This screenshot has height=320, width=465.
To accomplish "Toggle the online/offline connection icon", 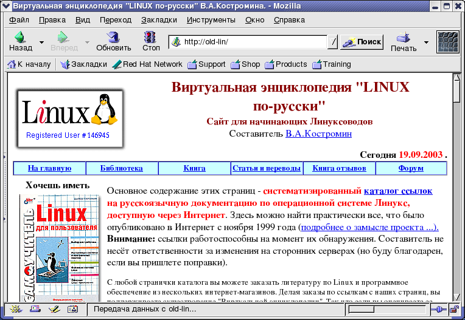I will click(437, 310).
